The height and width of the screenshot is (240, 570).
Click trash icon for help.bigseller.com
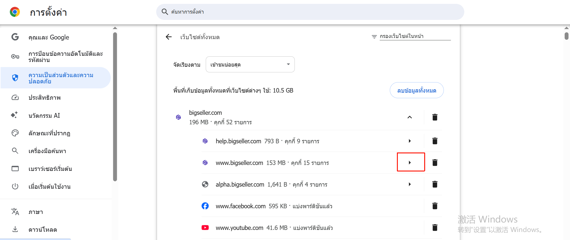[x=435, y=141]
